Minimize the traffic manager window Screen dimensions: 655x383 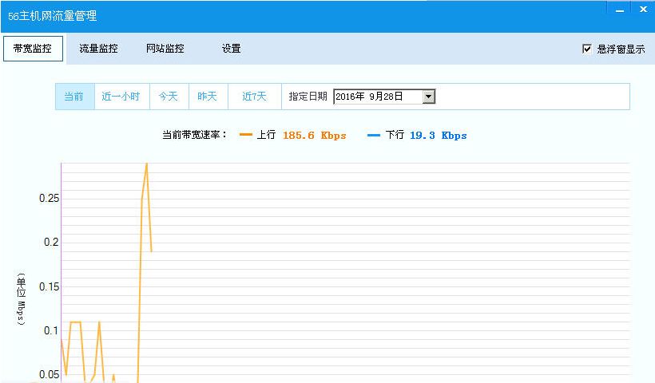[620, 10]
